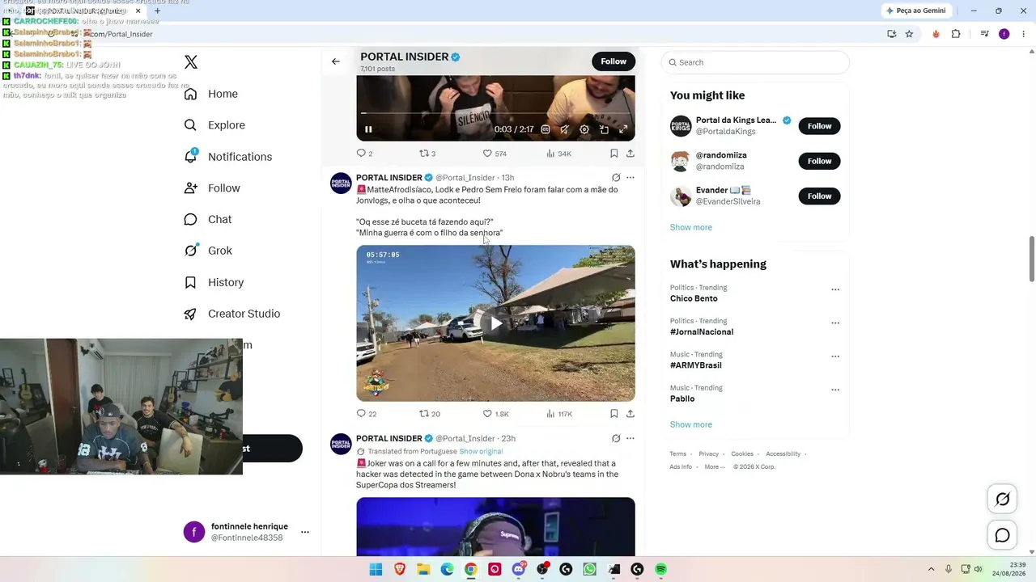
Task: Share the post with 574 likes
Action: [x=631, y=154]
